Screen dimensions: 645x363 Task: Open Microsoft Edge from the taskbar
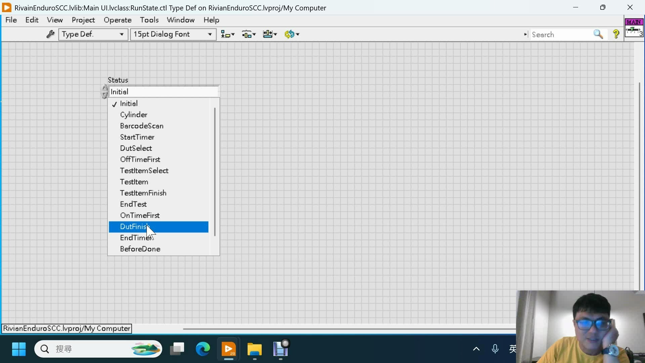pyautogui.click(x=203, y=349)
